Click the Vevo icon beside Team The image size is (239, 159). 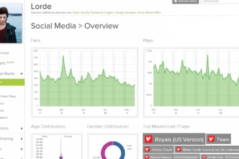tap(211, 139)
